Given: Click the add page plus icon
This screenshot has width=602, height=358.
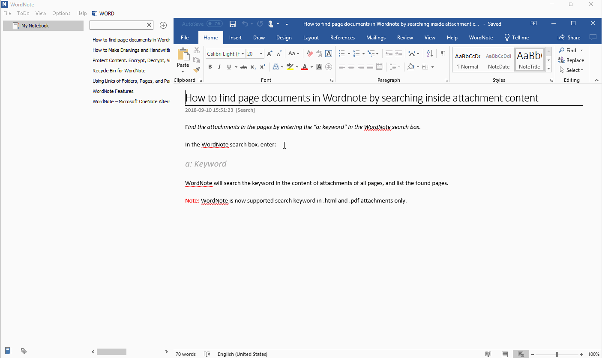Looking at the screenshot, I should point(163,25).
